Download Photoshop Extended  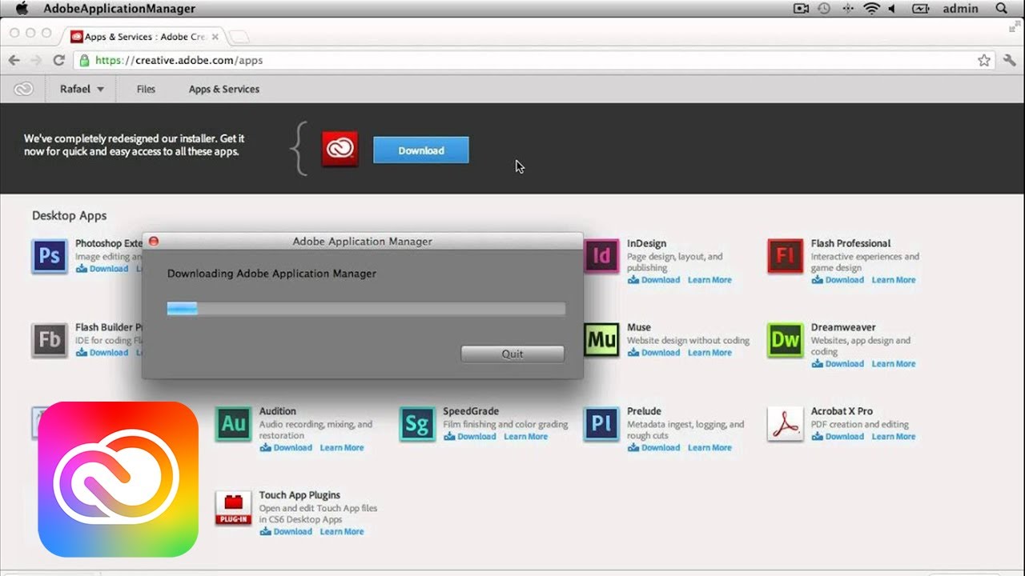coord(102,269)
